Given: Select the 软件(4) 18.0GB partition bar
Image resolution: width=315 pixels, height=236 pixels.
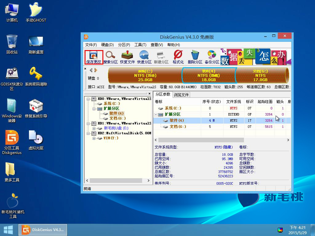Looking at the screenshot, I should (x=209, y=76).
